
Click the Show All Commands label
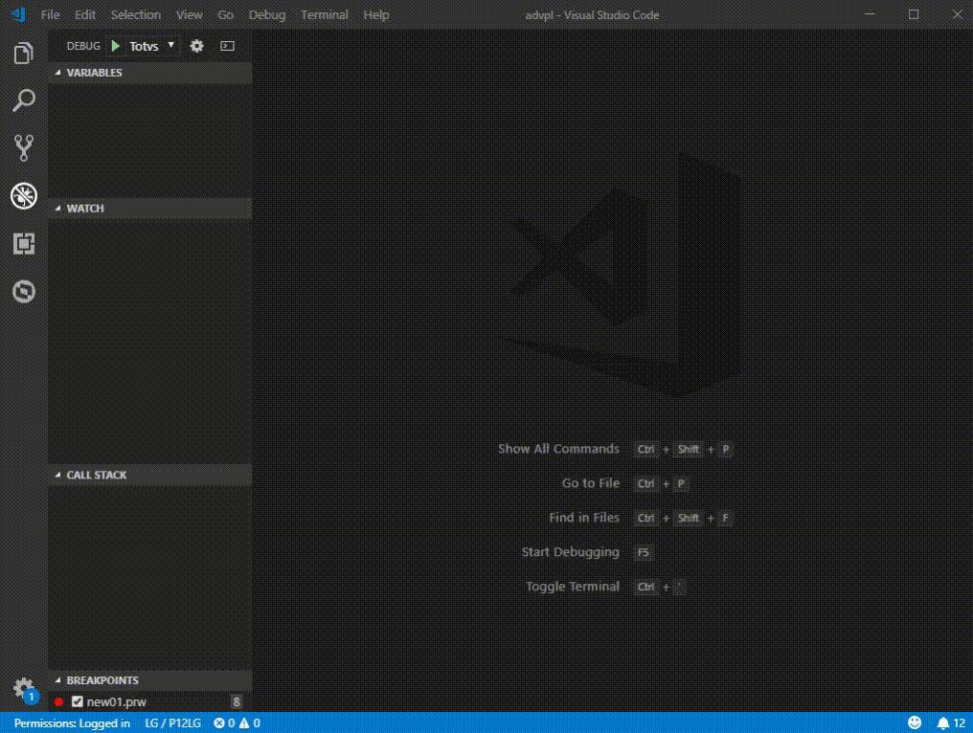(x=558, y=449)
